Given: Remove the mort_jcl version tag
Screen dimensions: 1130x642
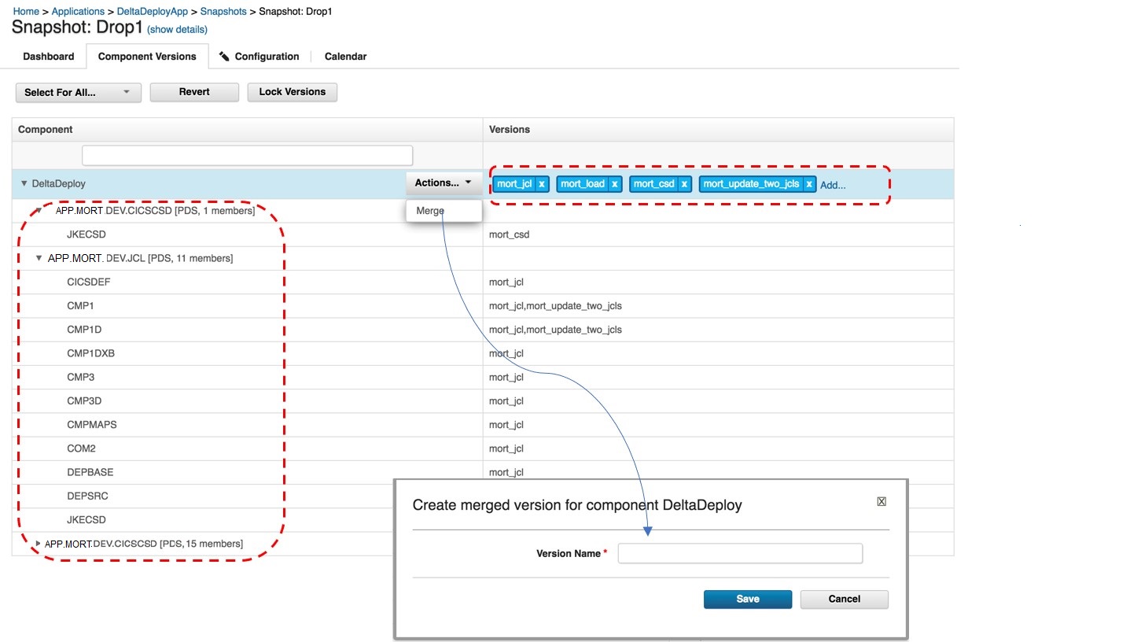Looking at the screenshot, I should 541,183.
